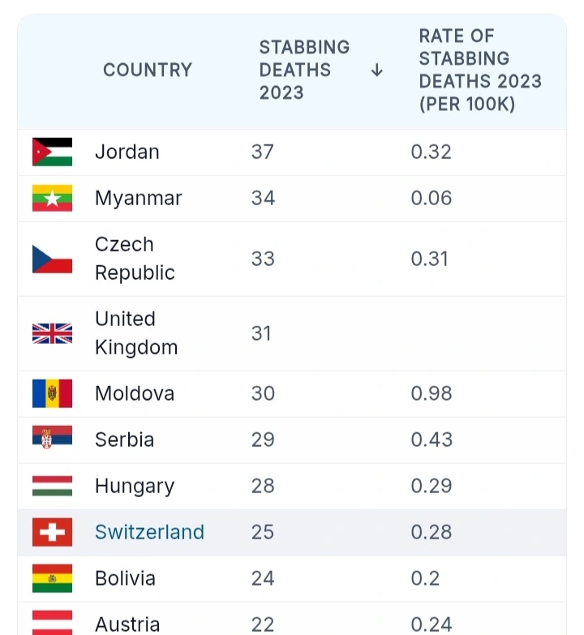Sort by the Country column header

click(148, 70)
